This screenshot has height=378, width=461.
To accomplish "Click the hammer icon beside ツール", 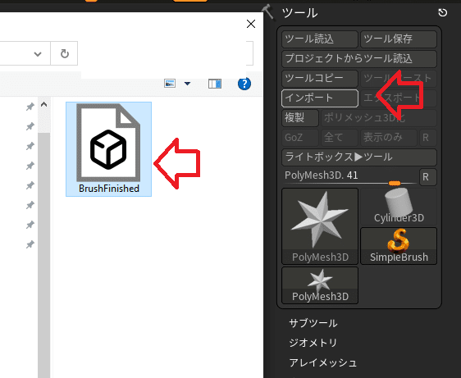I will pyautogui.click(x=269, y=11).
